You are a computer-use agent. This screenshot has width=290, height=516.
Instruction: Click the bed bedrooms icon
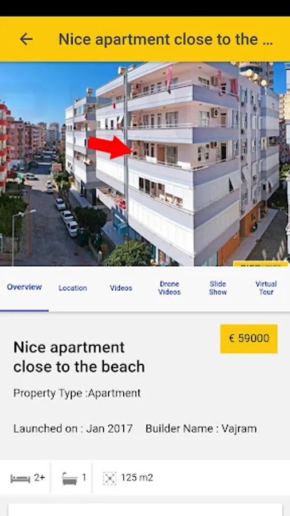click(x=21, y=478)
